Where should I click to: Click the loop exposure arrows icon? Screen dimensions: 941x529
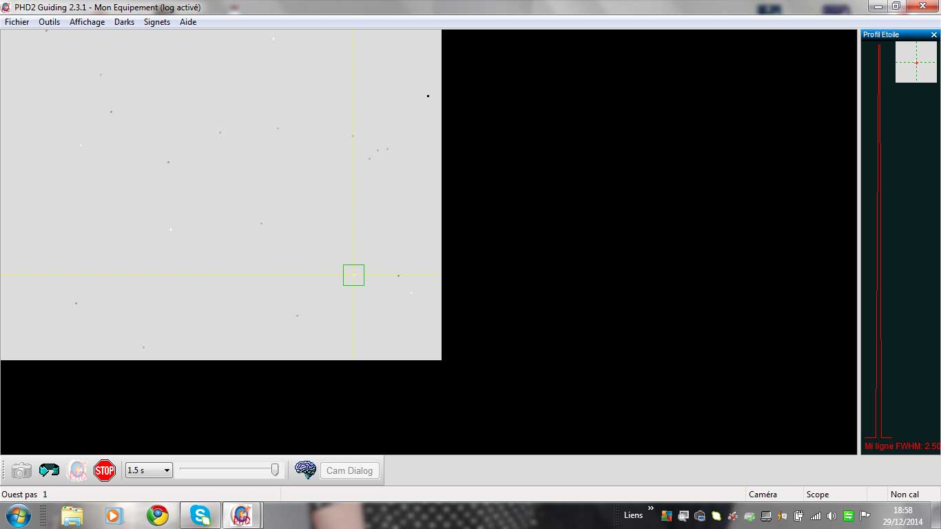coord(49,470)
